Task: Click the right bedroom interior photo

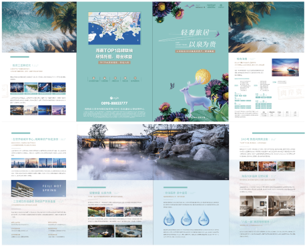Action: (x=282, y=206)
